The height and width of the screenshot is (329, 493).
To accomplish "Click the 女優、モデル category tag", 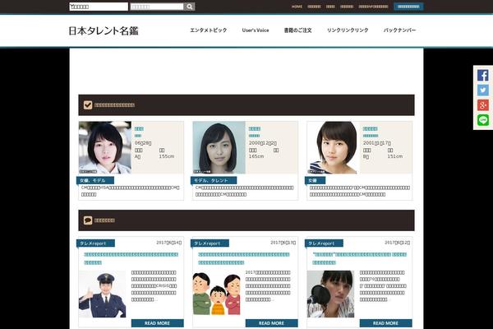I will (x=95, y=180).
